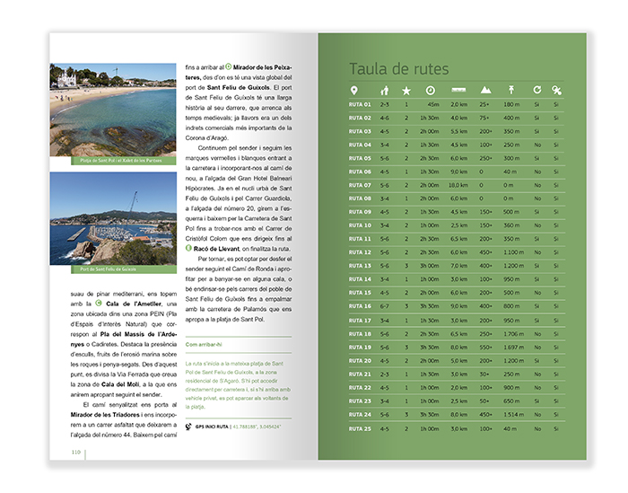Select the RUTA 17 row label
This screenshot has width=628, height=493.
[360, 321]
